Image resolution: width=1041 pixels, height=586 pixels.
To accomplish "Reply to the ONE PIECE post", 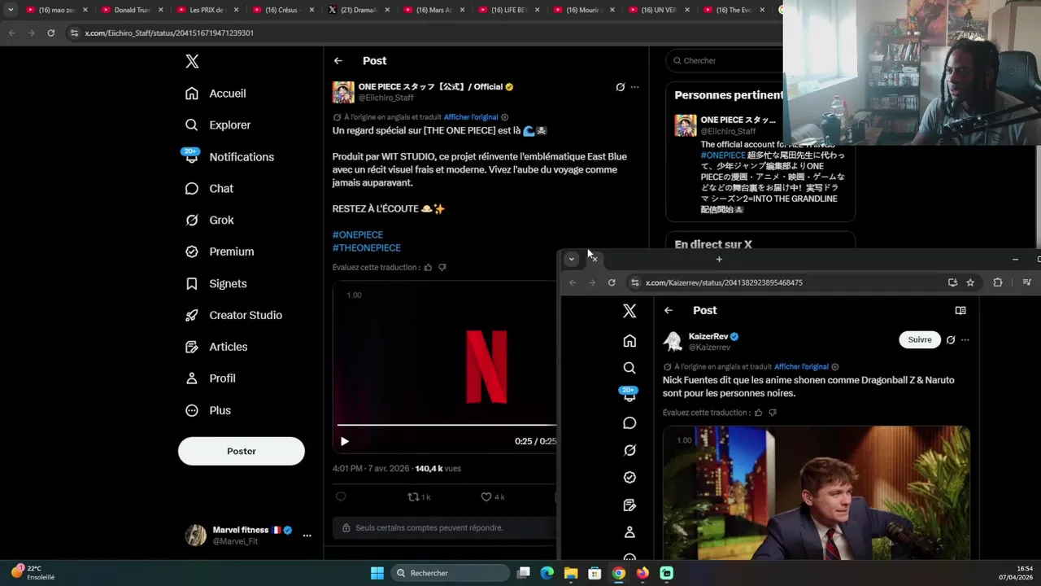I will click(341, 496).
